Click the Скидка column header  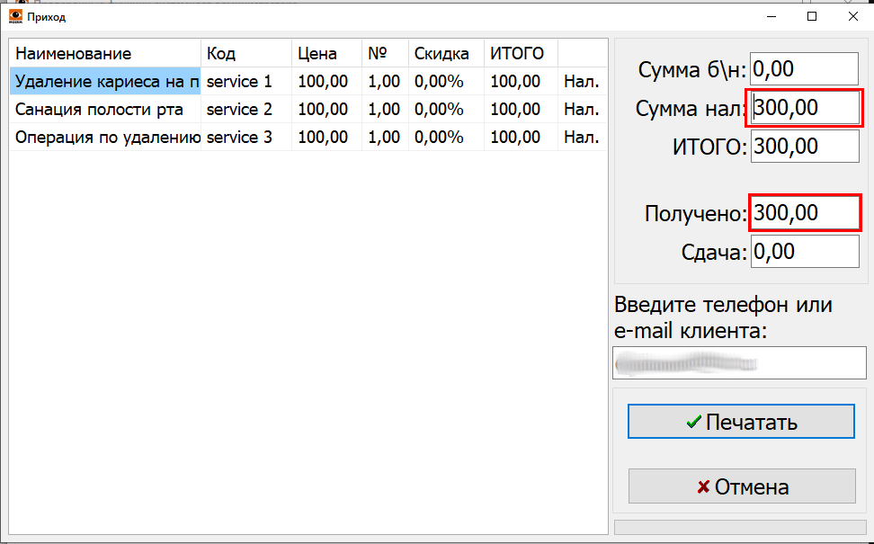pyautogui.click(x=445, y=54)
